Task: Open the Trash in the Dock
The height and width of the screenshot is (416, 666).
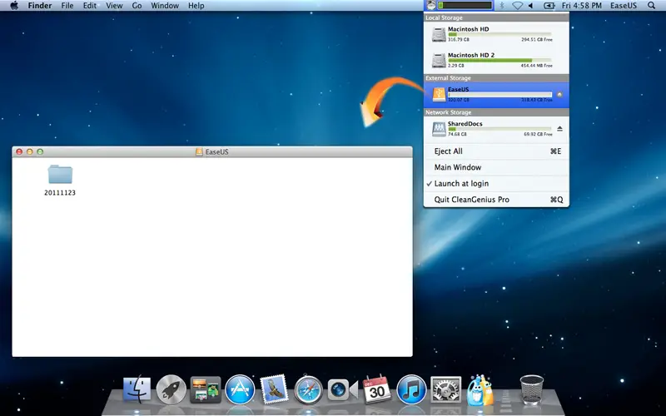Action: pyautogui.click(x=532, y=389)
